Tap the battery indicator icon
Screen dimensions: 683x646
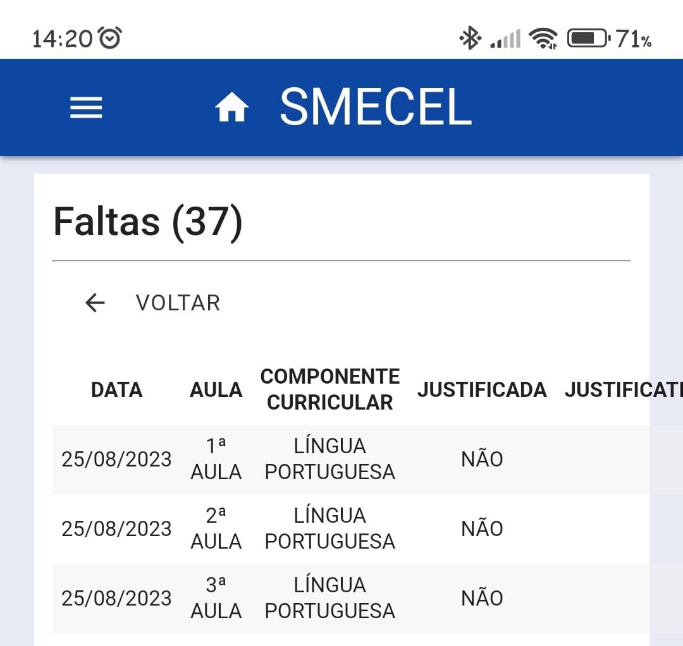589,39
